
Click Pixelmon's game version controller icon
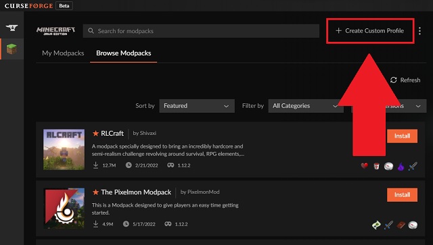tap(168, 224)
